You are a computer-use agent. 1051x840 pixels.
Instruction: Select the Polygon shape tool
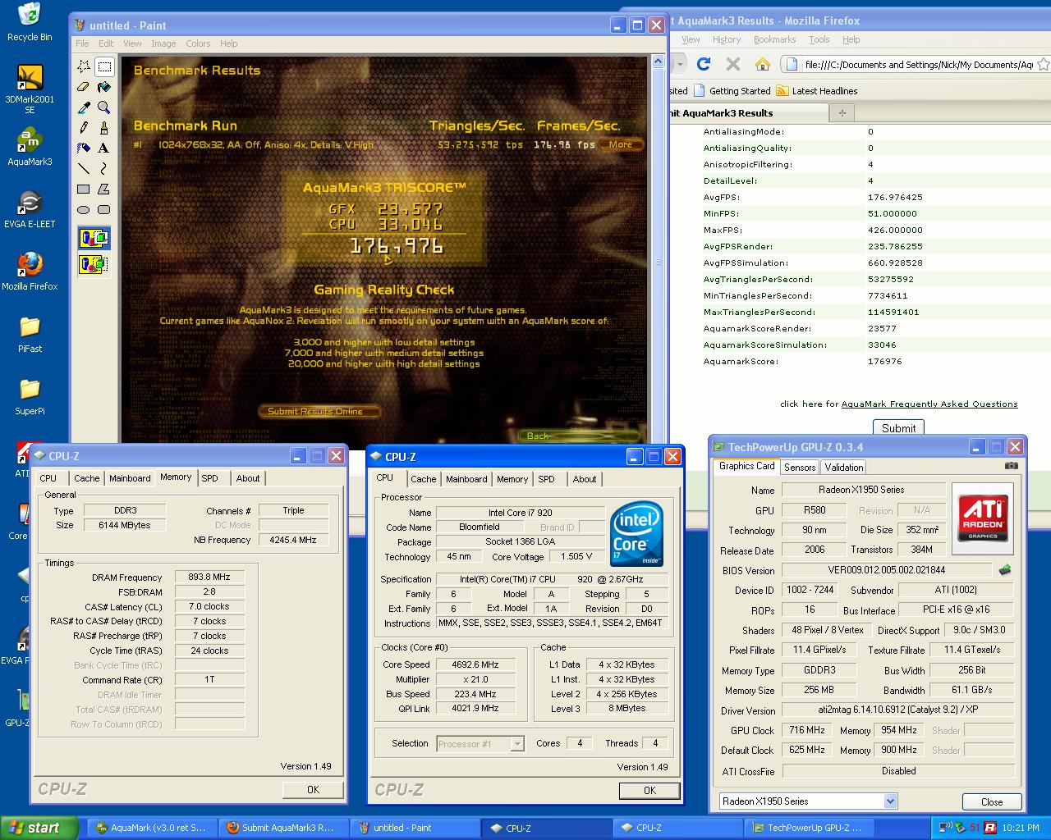coord(104,189)
